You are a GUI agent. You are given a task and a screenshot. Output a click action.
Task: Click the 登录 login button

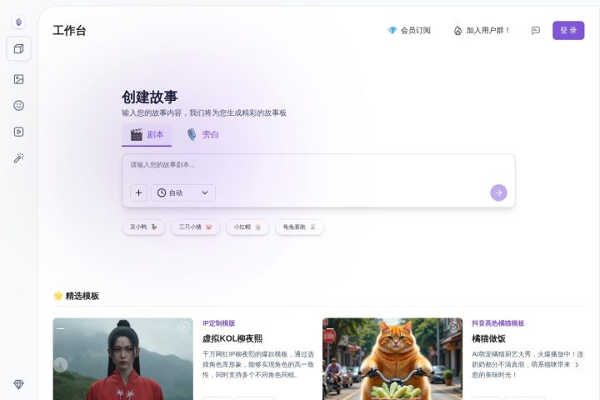click(568, 31)
